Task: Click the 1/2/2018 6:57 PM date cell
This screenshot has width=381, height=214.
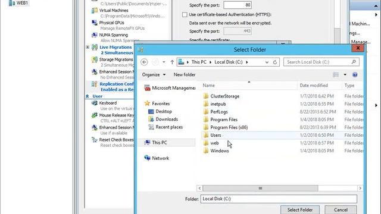Action: [317, 143]
